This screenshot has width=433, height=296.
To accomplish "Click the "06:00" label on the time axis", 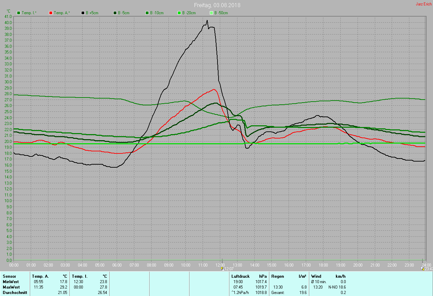I will [117, 265].
